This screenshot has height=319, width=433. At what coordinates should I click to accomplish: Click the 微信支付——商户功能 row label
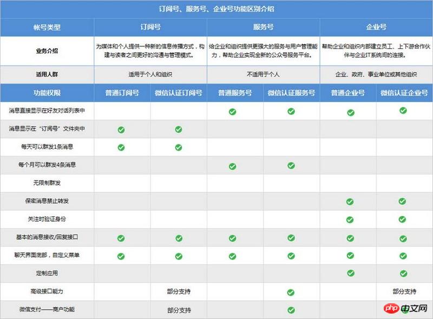[x=47, y=309]
